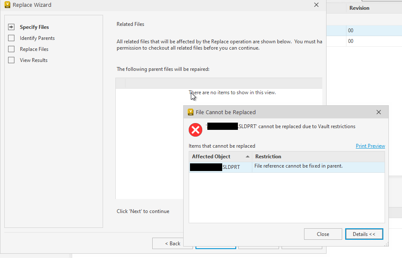Toggle the View Results checkbox
This screenshot has height=258, width=402.
coord(11,60)
